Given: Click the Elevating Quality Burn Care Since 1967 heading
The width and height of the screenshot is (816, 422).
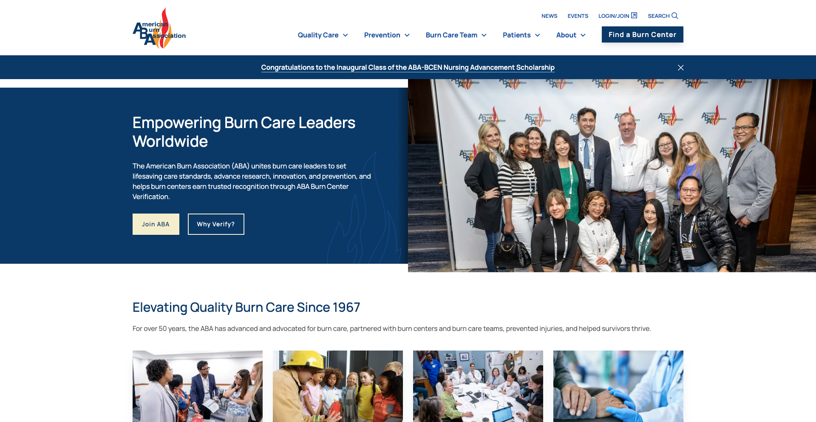Looking at the screenshot, I should [246, 307].
